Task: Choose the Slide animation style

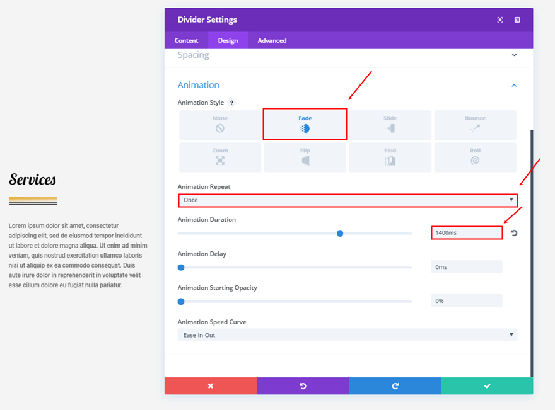Action: (x=390, y=124)
